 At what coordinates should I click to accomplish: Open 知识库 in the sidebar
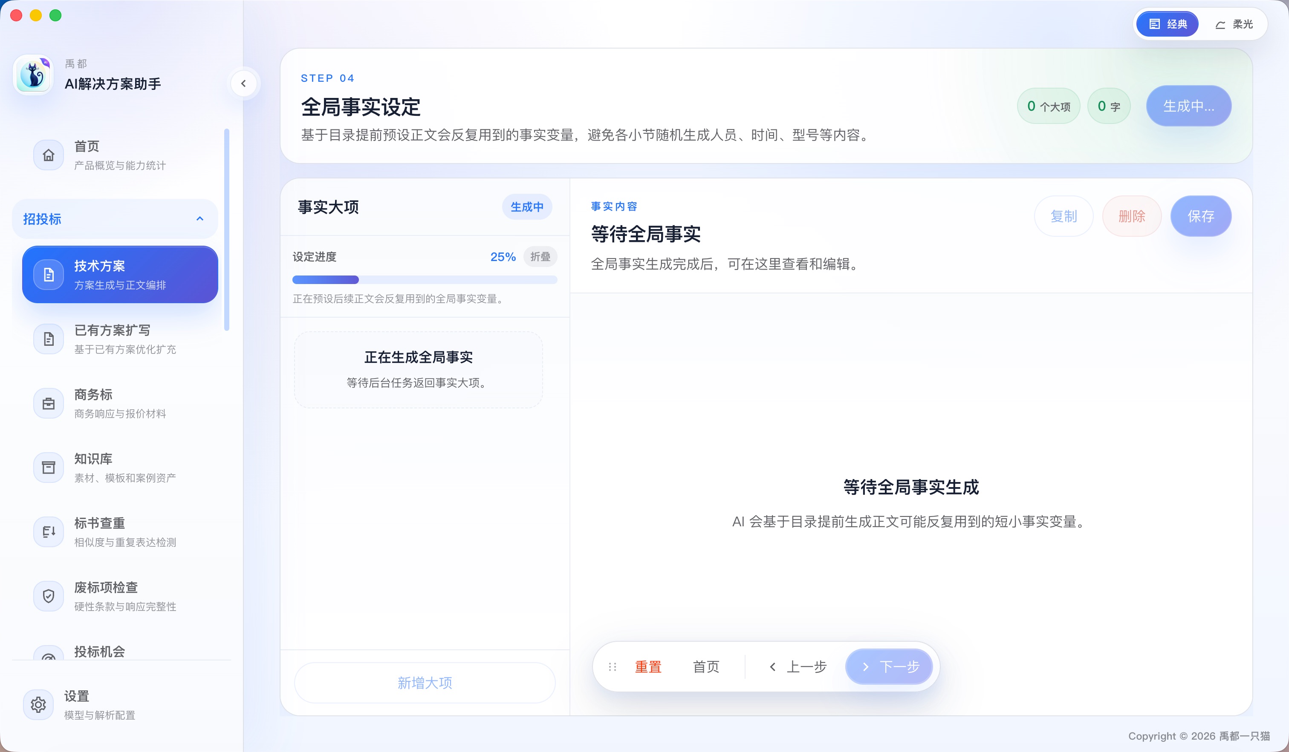(120, 468)
